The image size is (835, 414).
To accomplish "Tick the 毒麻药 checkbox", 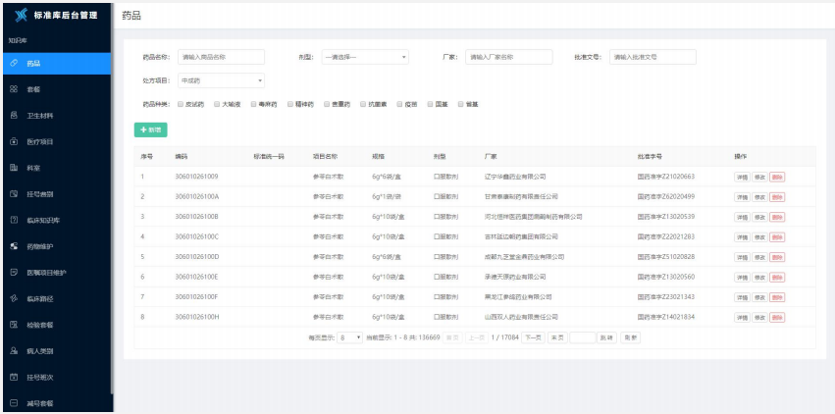I will (253, 104).
